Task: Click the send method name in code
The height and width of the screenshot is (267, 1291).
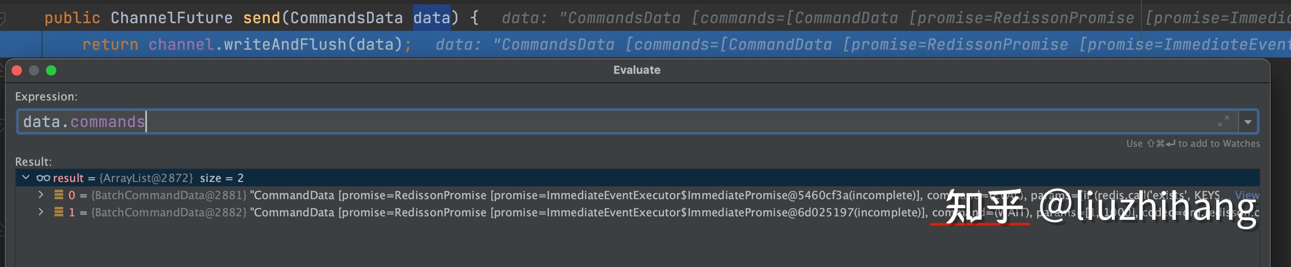Action: [x=261, y=18]
